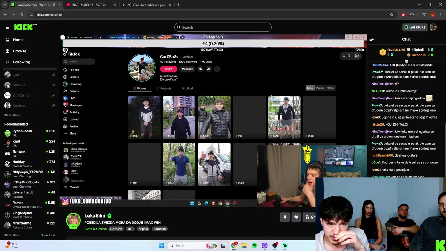
Task: Open Chrome from the taskbar
Action: coord(234,245)
